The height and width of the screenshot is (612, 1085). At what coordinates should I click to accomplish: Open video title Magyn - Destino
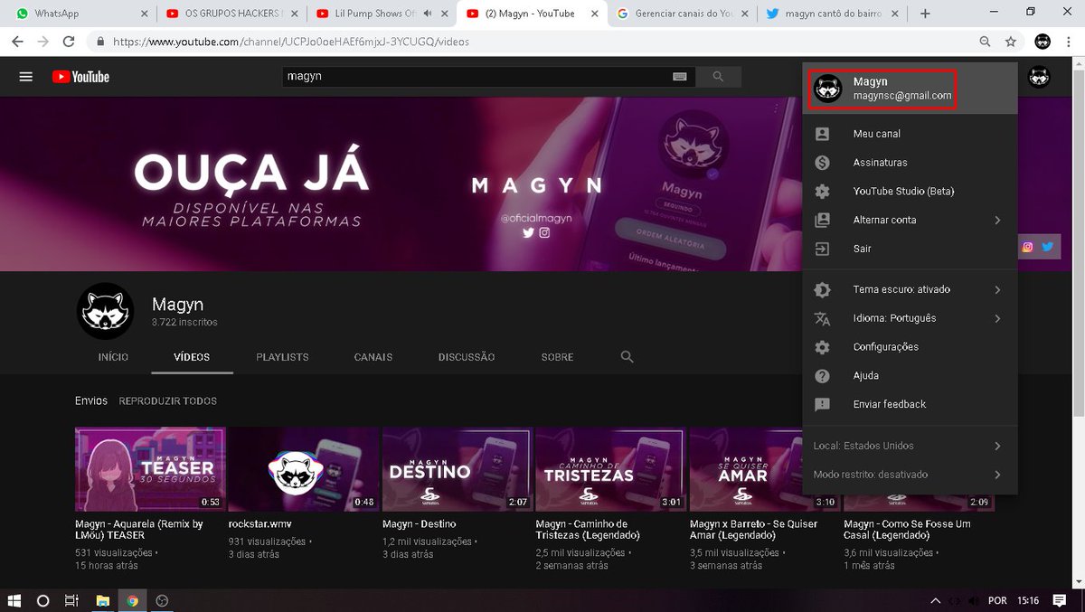[420, 524]
